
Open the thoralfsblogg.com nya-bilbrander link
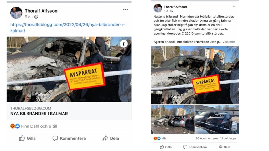point(68,28)
